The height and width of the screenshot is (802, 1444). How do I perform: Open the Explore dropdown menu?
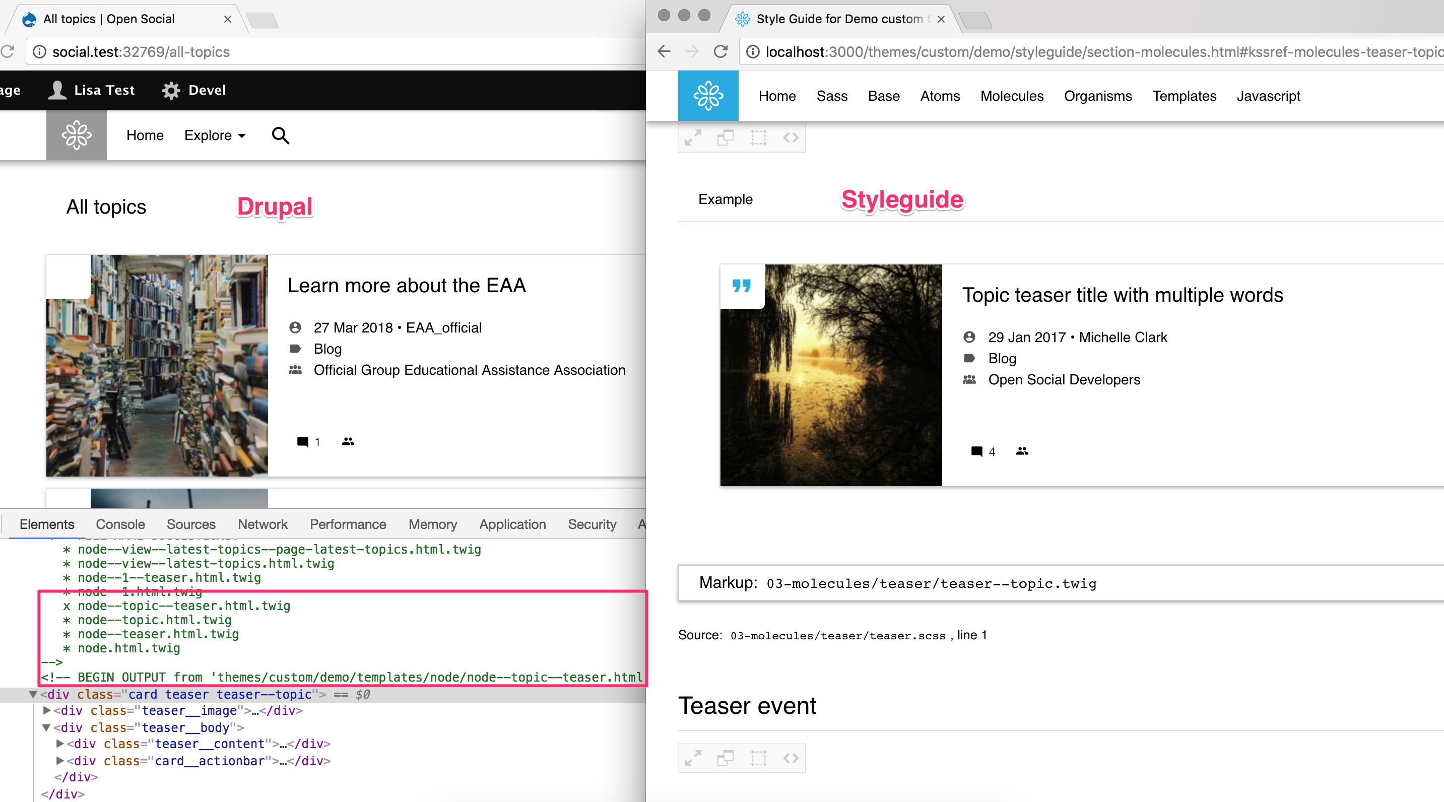215,135
